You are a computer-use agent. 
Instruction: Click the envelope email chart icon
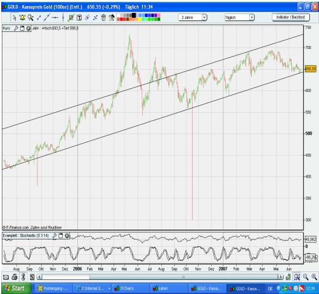(6, 277)
